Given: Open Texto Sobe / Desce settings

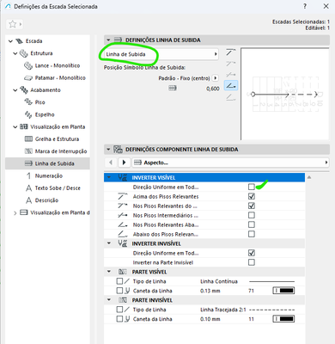Looking at the screenshot, I should click(58, 188).
